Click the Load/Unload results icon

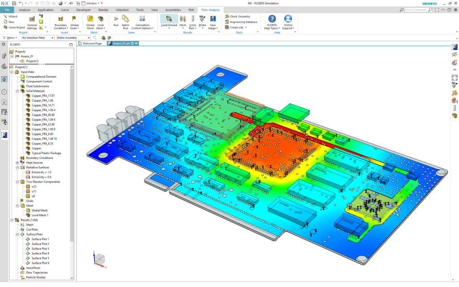coord(169,21)
